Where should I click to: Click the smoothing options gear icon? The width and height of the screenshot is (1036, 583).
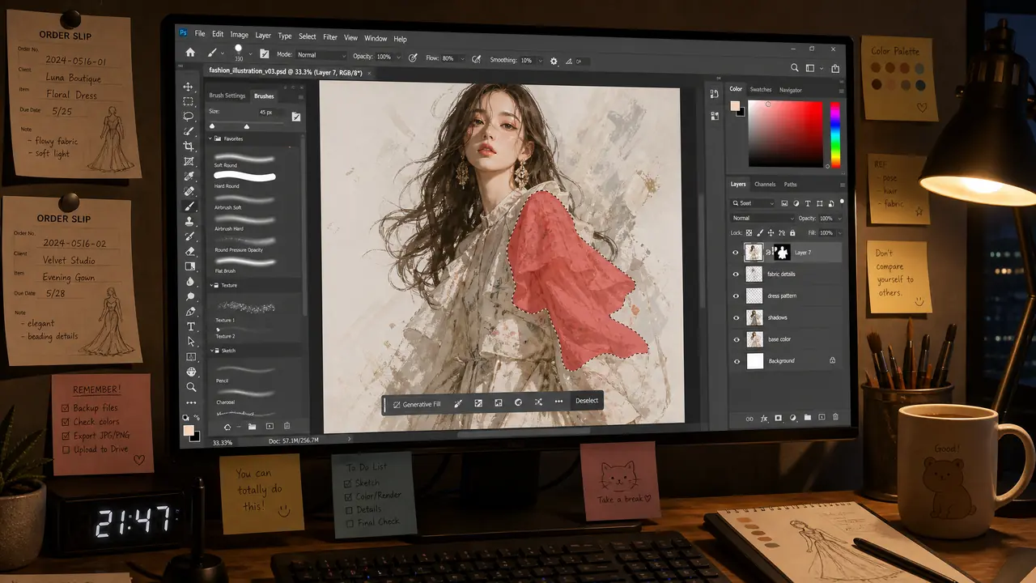click(x=554, y=61)
